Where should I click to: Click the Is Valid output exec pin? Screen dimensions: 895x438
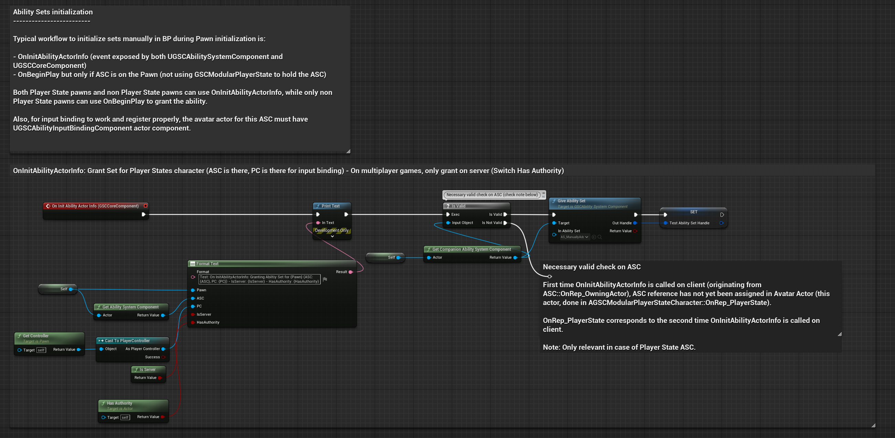tap(505, 214)
